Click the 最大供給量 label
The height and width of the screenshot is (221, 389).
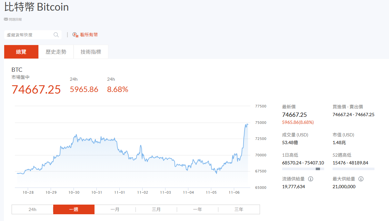(344, 179)
